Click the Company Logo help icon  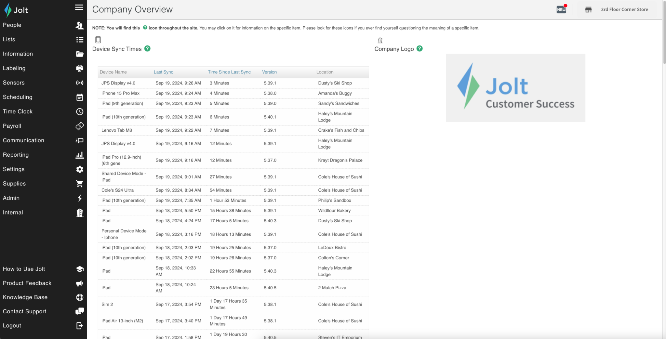tap(420, 48)
